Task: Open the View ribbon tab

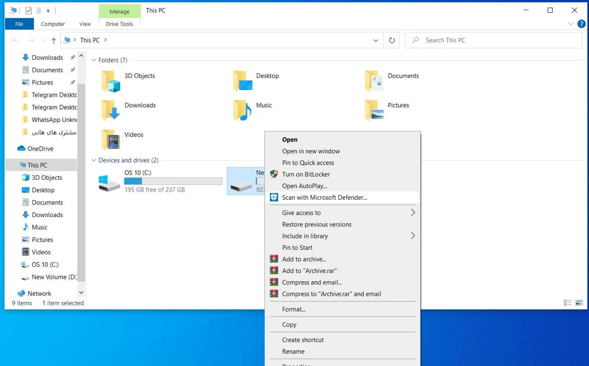Action: pyautogui.click(x=85, y=24)
